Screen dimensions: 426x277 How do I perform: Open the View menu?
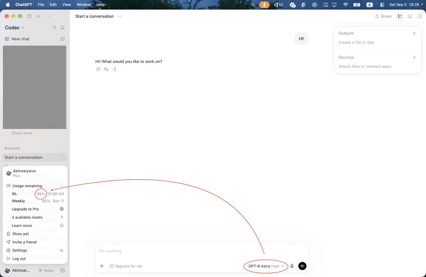point(66,5)
